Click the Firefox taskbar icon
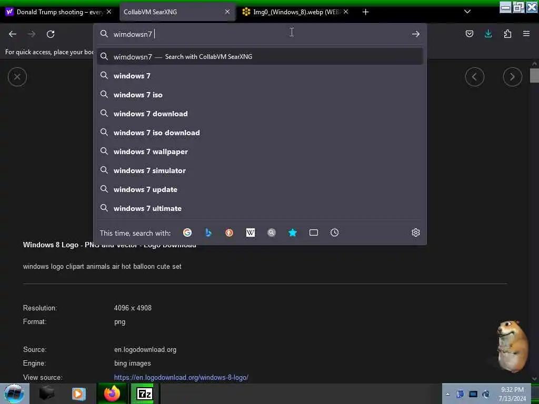The width and height of the screenshot is (539, 404). 112,393
